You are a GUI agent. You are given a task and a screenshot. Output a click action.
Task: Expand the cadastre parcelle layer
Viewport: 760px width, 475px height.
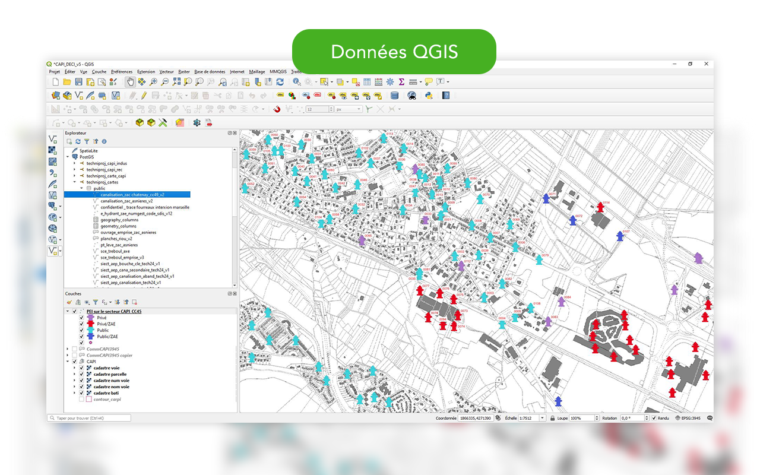click(75, 374)
